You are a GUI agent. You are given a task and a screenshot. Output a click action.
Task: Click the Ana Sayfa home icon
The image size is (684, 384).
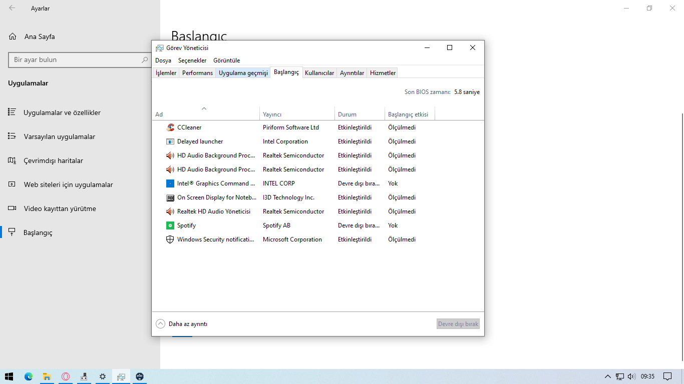tap(13, 36)
